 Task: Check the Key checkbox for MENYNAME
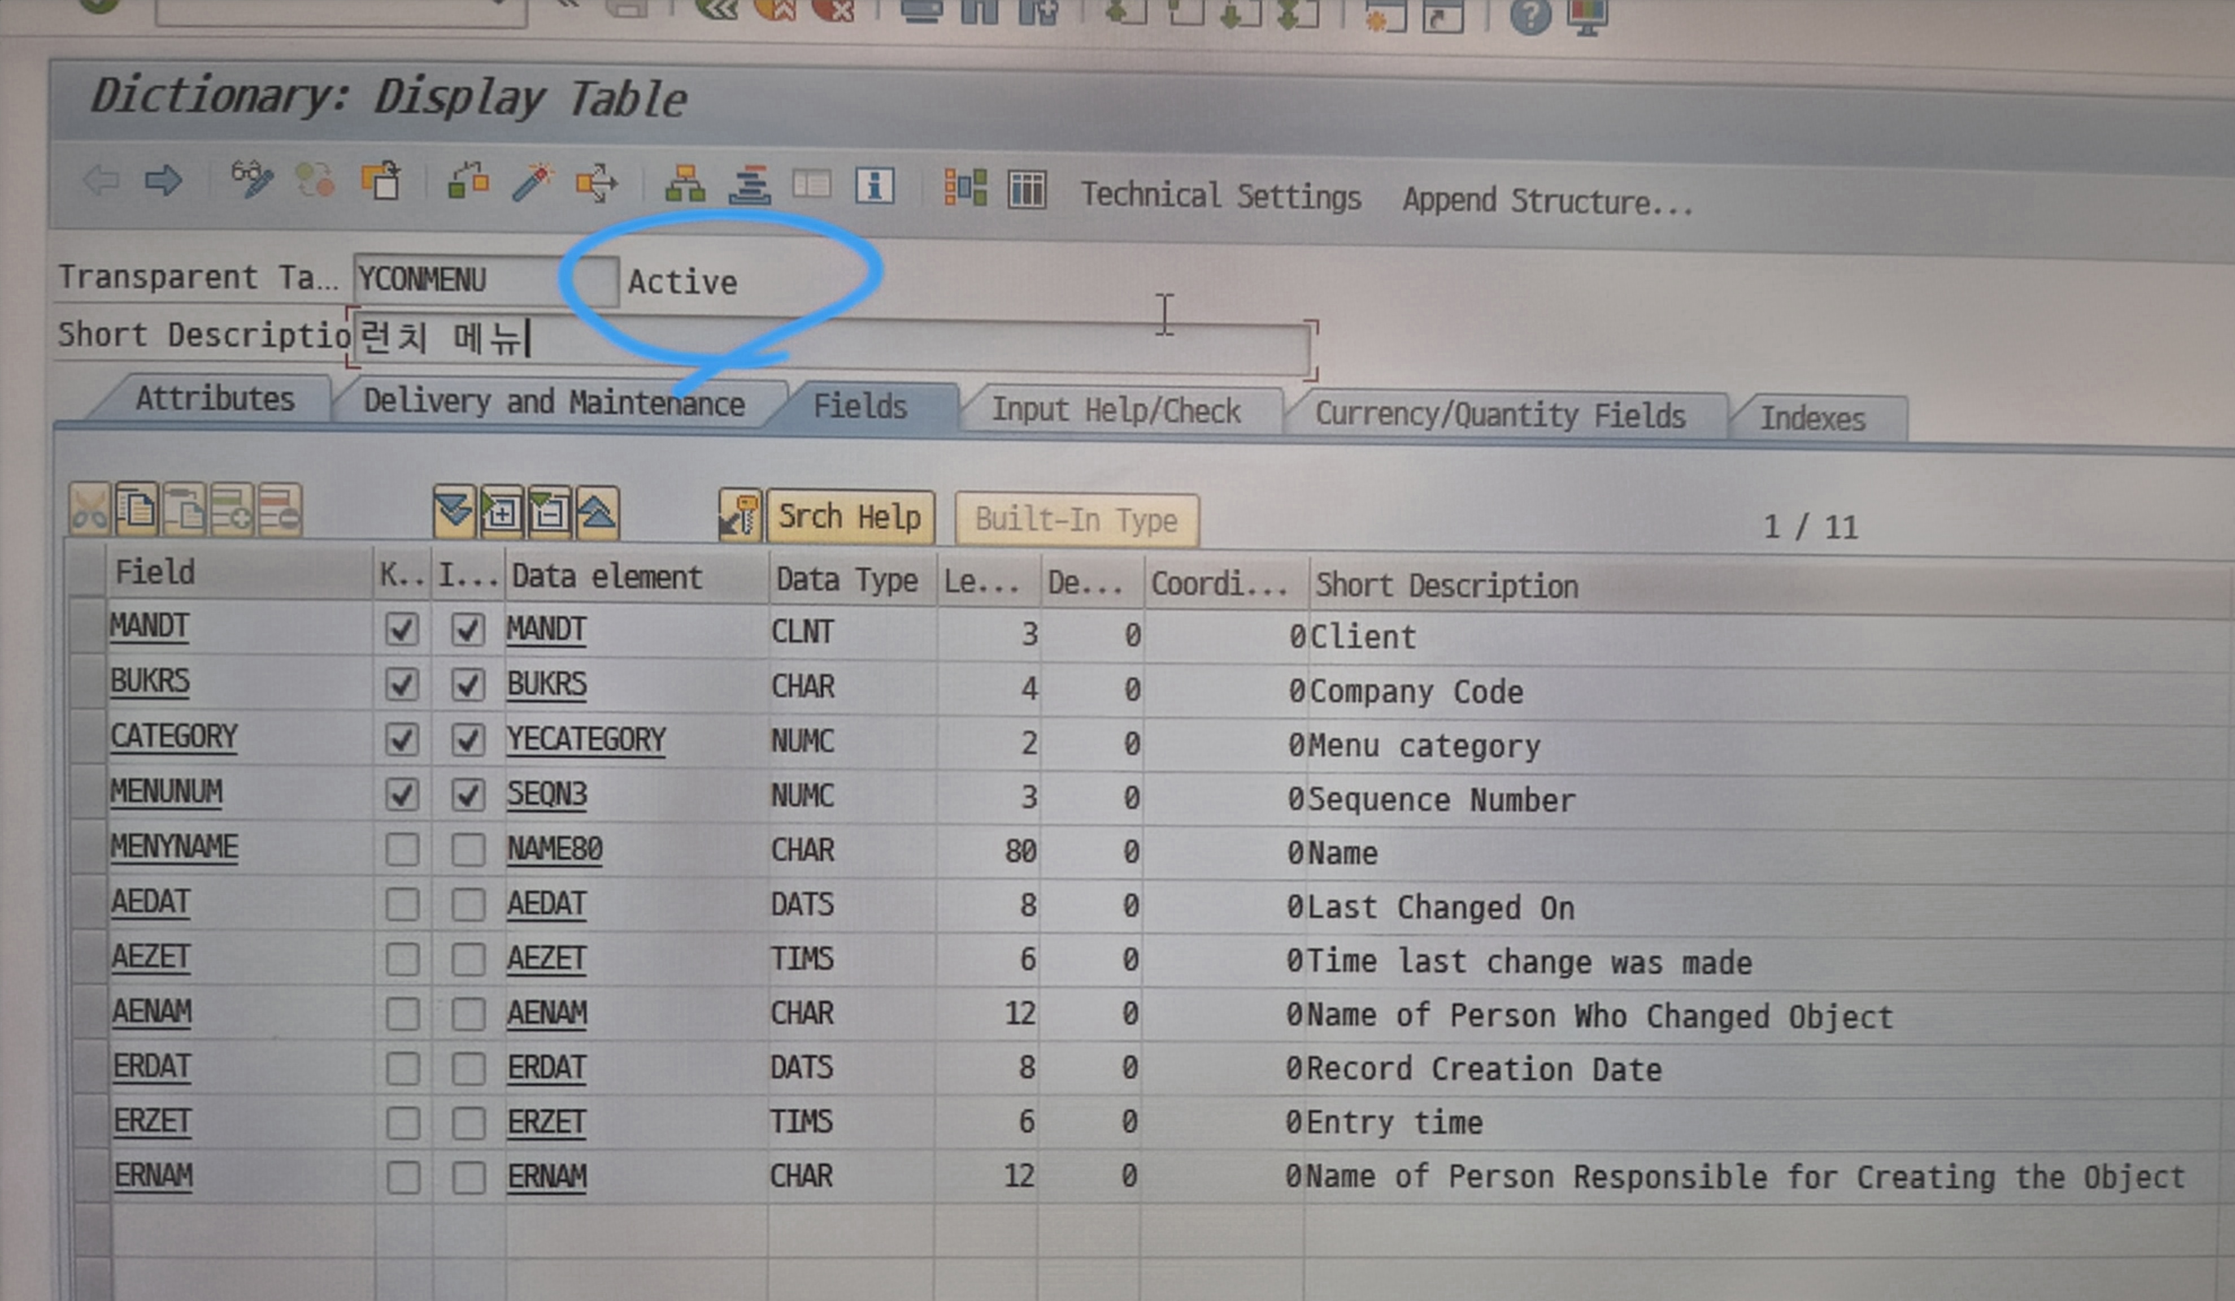click(403, 849)
